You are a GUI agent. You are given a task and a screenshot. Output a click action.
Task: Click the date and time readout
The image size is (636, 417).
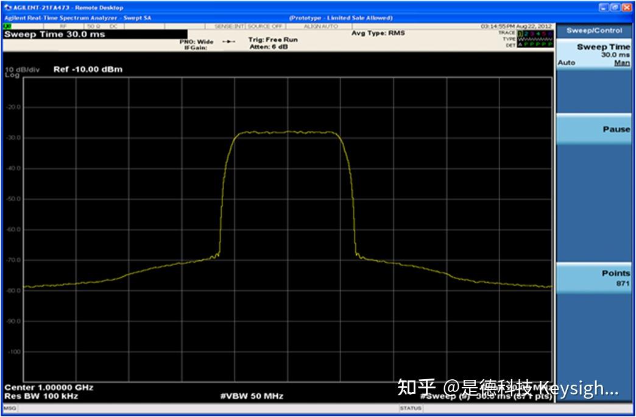(x=517, y=26)
